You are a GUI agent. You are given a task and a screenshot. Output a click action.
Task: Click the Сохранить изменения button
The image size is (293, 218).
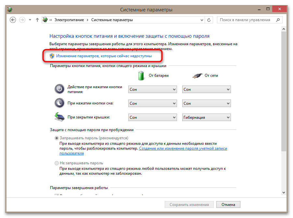point(189,205)
